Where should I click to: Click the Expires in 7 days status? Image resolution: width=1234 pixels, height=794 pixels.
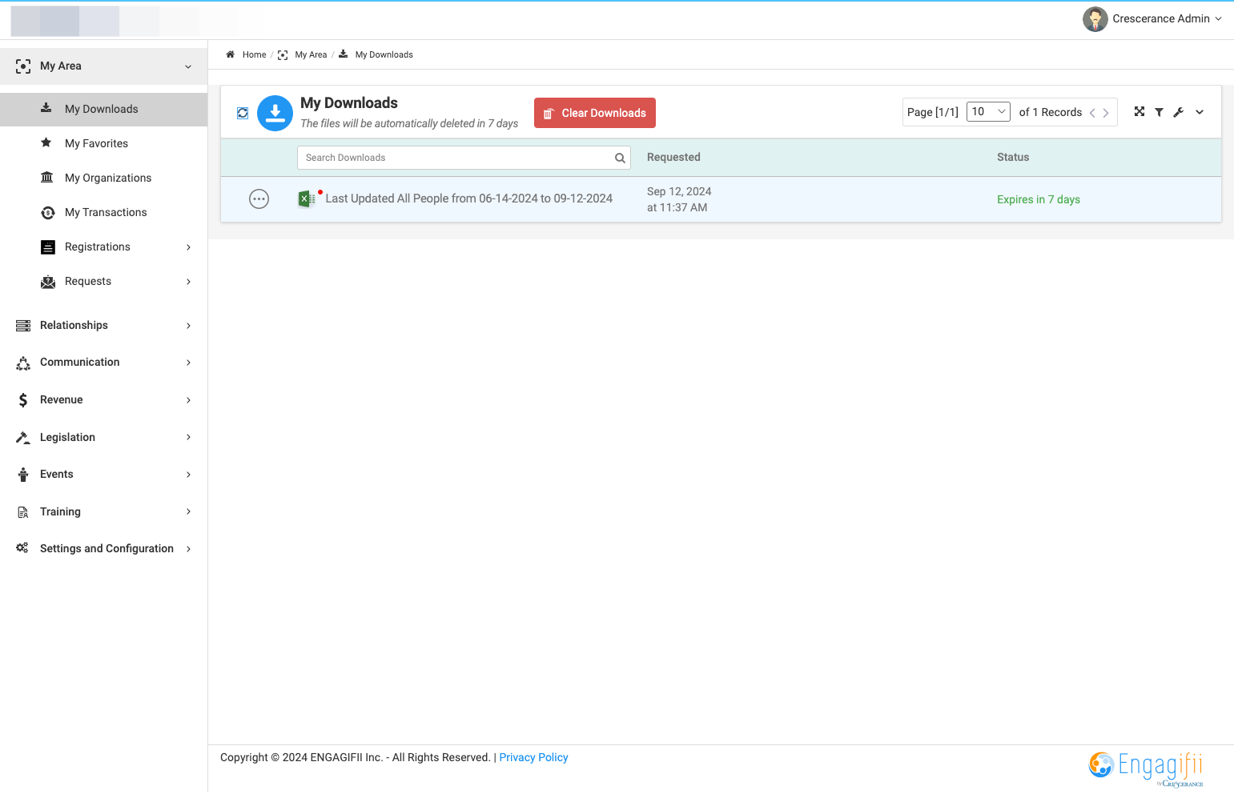(1039, 199)
